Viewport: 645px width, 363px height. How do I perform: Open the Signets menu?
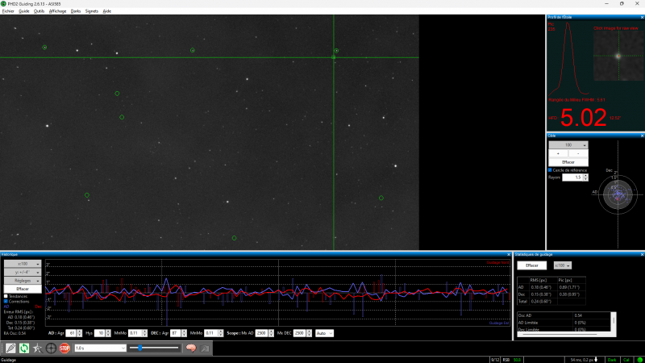[x=92, y=11]
